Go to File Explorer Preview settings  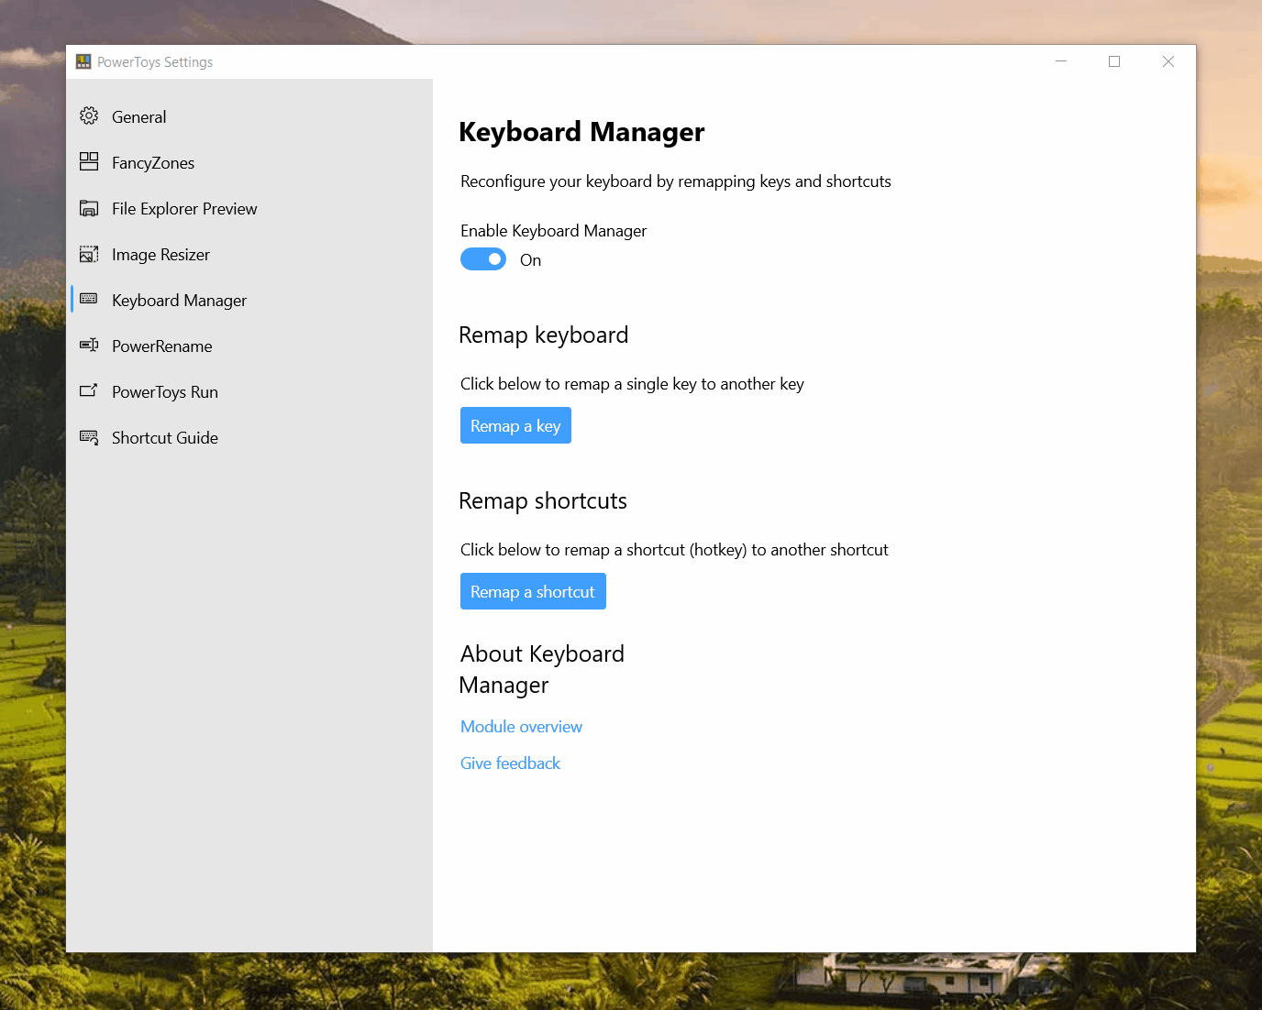tap(184, 209)
